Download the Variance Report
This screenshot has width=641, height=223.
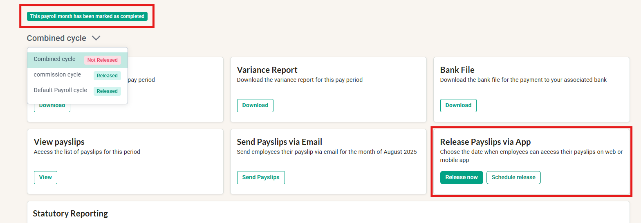[255, 105]
